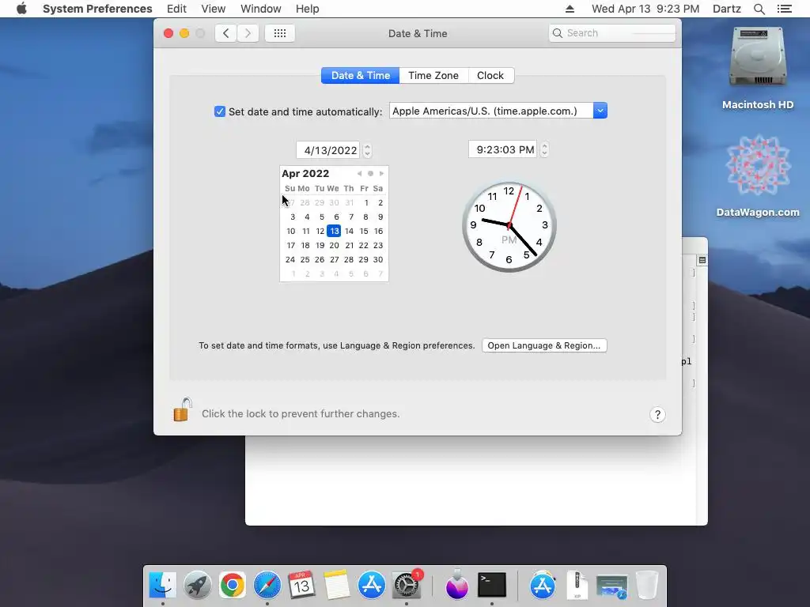Open Google Chrome from the Dock
The height and width of the screenshot is (607, 810).
(x=232, y=585)
